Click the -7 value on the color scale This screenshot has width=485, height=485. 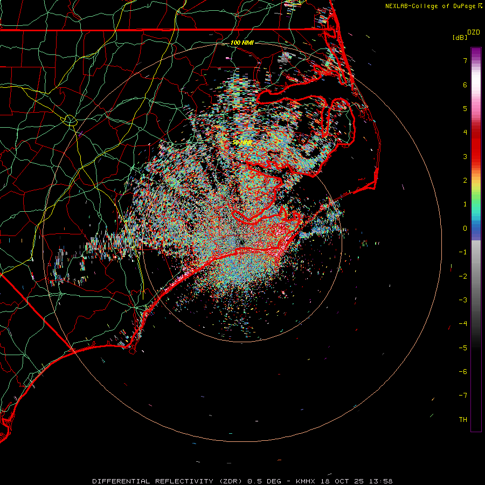(x=463, y=396)
